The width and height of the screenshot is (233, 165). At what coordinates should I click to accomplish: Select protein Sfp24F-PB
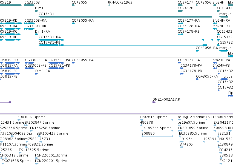(221, 66)
